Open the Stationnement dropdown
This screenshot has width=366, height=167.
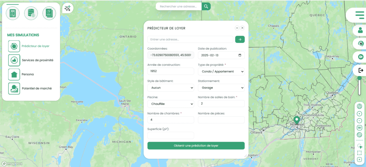[x=221, y=87]
